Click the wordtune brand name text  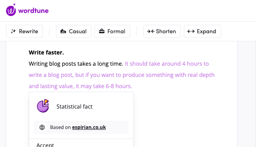click(x=34, y=11)
